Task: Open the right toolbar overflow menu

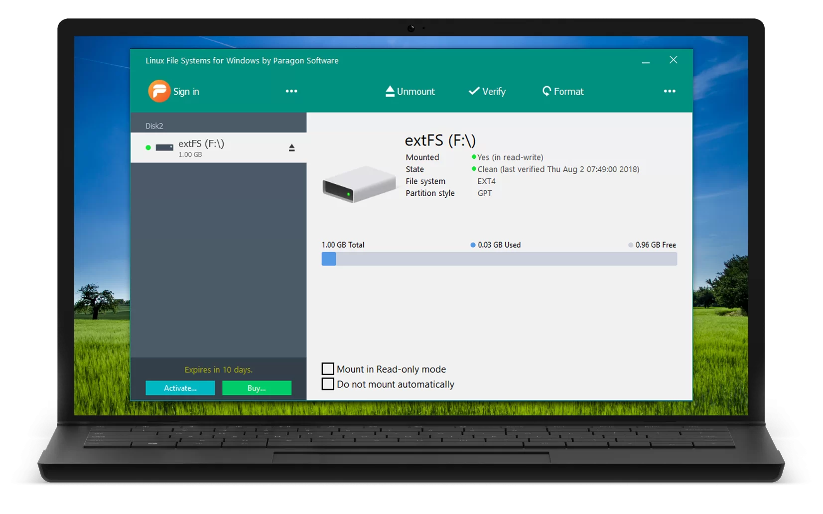Action: (x=670, y=91)
